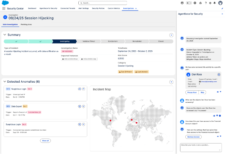Select the Validated Threat stage in path
This screenshot has height=154, width=225.
[x=88, y=41]
